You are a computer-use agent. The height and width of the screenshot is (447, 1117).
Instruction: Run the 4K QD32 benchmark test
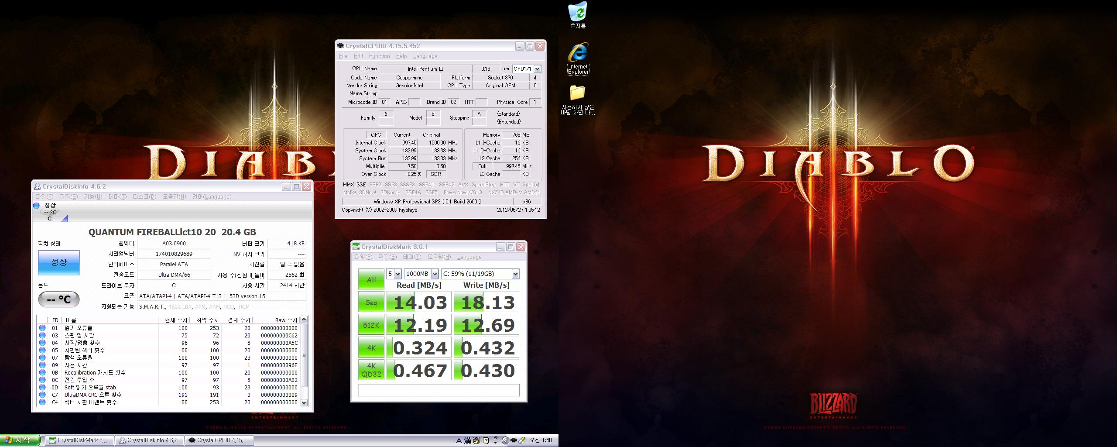[371, 370]
